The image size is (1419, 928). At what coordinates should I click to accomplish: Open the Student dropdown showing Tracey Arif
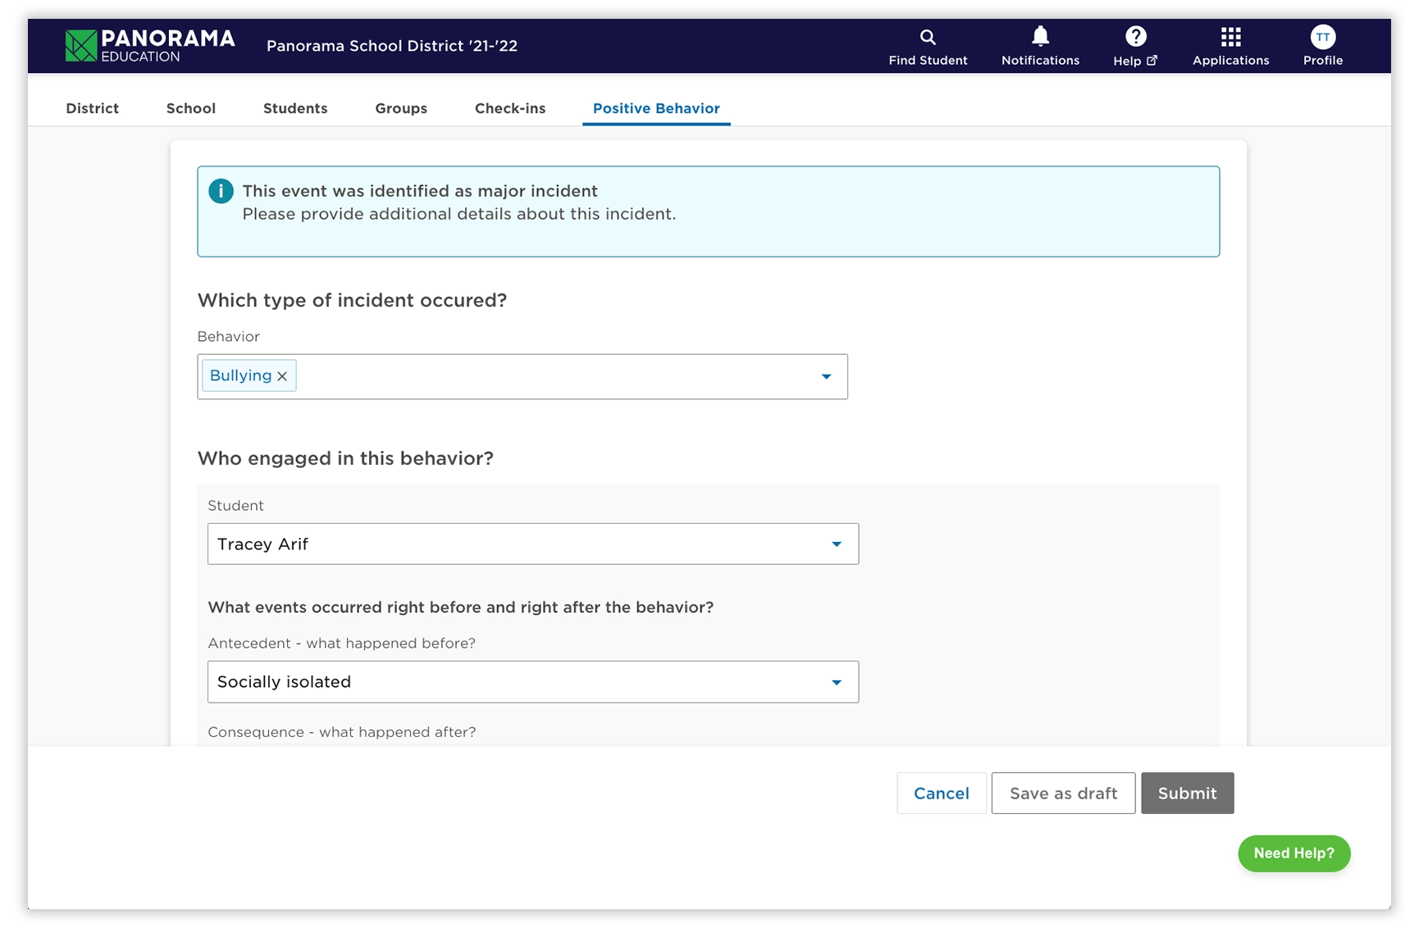tap(532, 544)
